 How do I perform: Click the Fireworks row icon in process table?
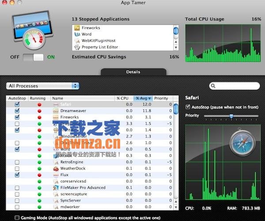pyautogui.click(x=56, y=117)
